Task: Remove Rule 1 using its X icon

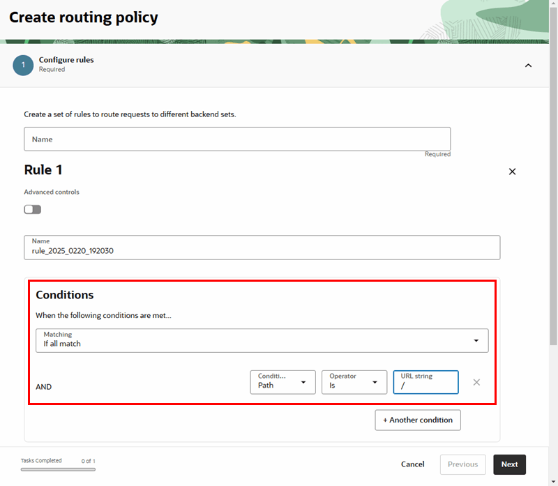Action: click(512, 171)
